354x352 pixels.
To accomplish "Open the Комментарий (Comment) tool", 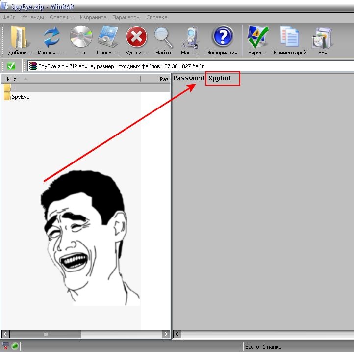I will click(290, 37).
